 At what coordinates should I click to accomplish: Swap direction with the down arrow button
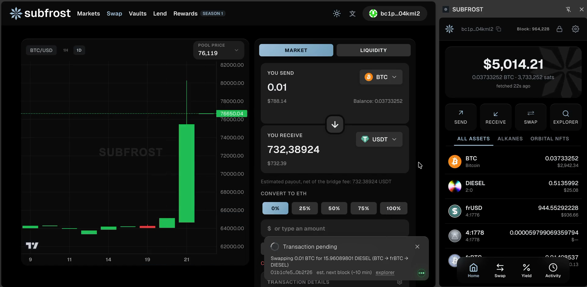coord(335,125)
